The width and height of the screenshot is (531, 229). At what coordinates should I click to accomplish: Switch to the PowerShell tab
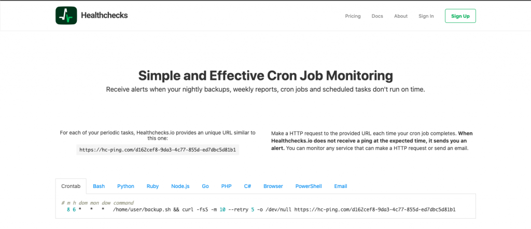309,186
